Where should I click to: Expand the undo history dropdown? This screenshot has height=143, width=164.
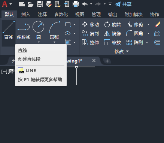click(91, 4)
